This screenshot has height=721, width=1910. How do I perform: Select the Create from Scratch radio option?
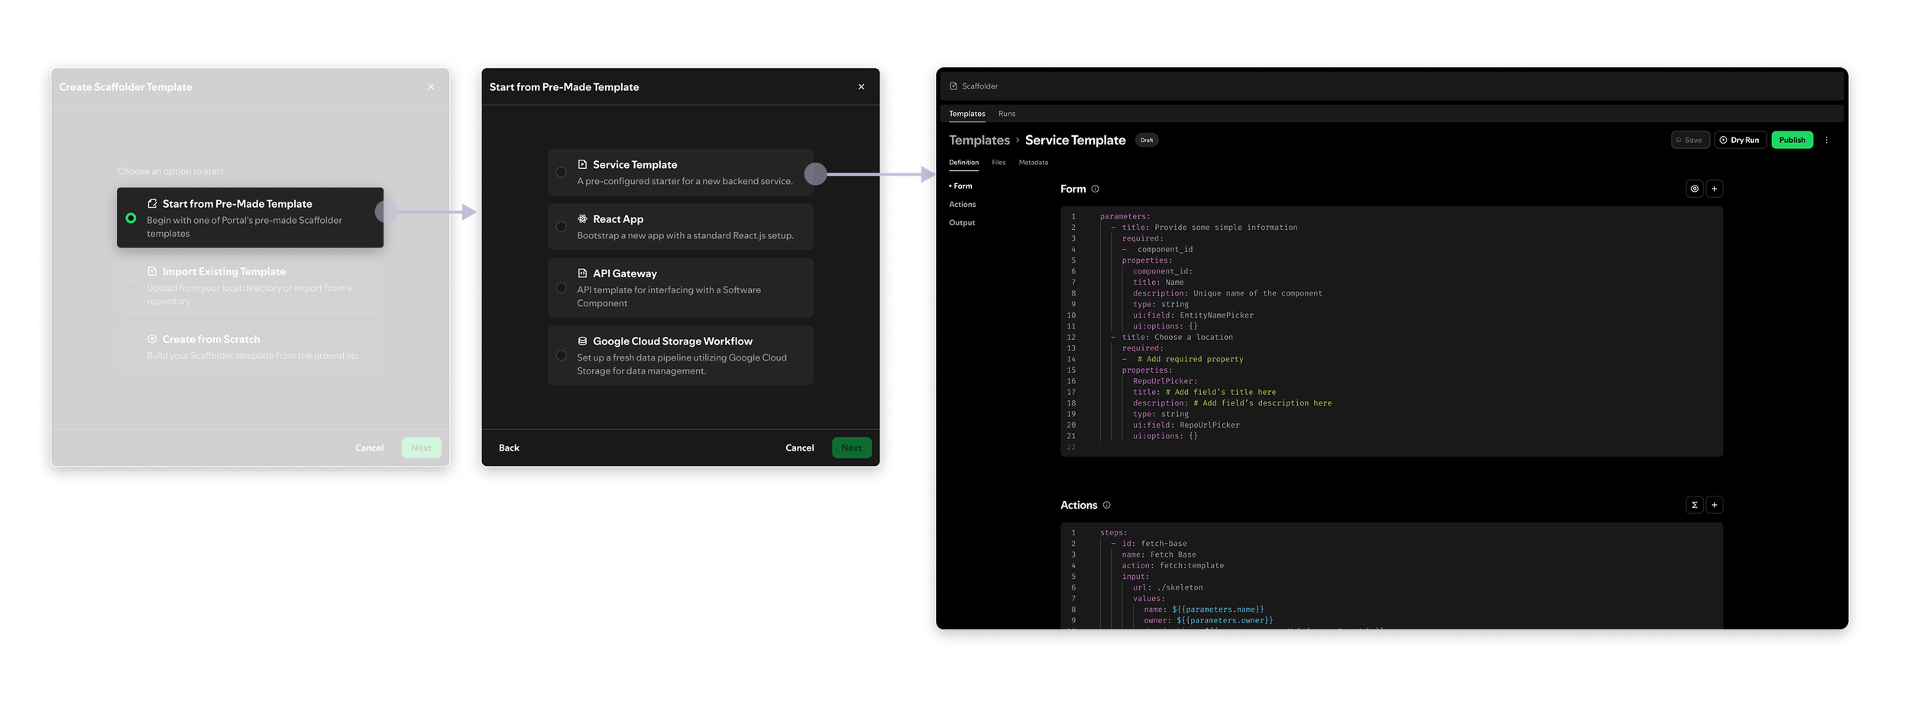tap(131, 347)
